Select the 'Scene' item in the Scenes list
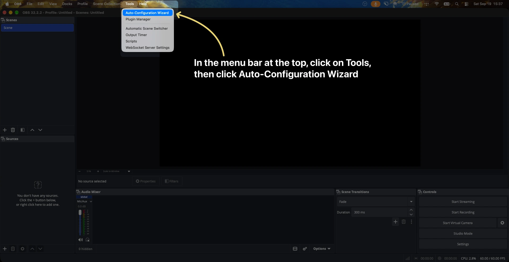Screen dimensions: 509x262 (x=37, y=28)
